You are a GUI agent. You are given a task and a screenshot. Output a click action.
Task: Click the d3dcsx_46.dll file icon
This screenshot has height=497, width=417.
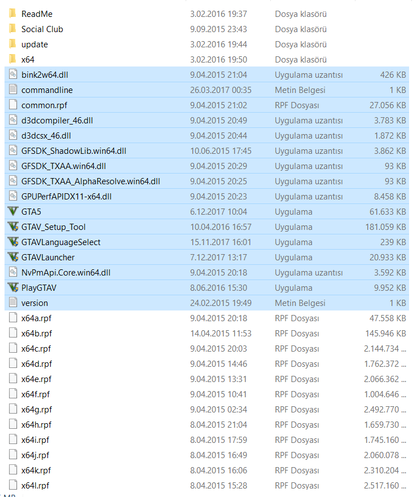[x=12, y=135]
